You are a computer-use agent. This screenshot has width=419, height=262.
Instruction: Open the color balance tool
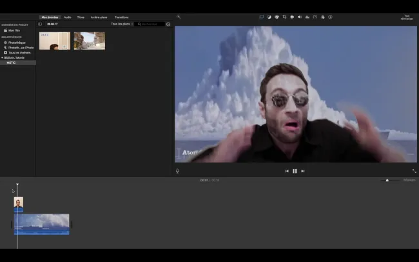pos(269,17)
